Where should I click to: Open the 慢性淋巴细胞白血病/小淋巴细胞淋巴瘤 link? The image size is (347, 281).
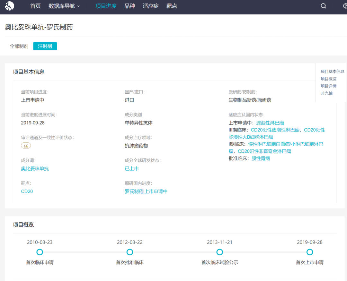click(286, 144)
